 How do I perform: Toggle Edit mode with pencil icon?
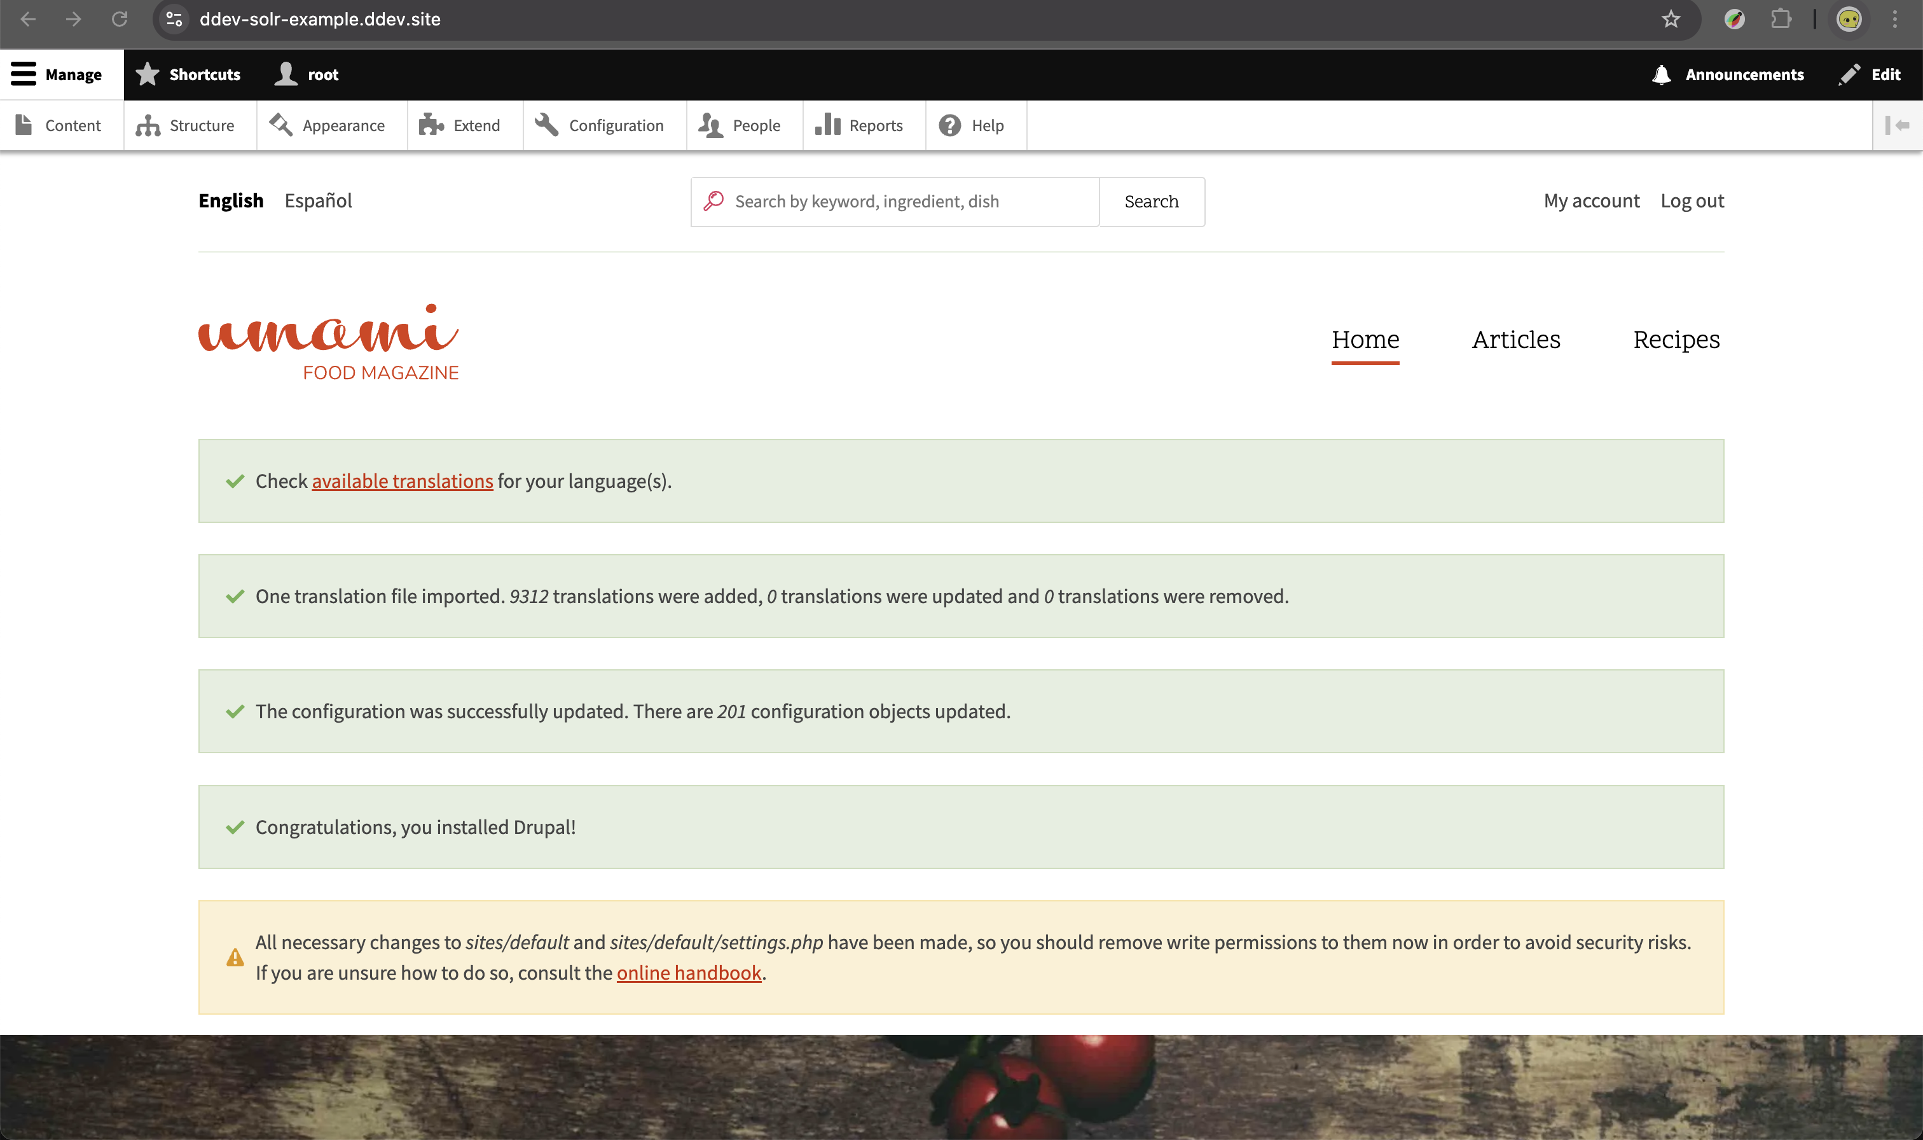click(x=1870, y=74)
